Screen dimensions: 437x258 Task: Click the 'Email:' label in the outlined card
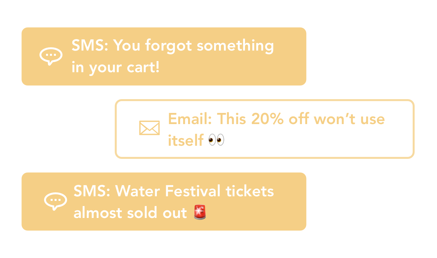[190, 118]
